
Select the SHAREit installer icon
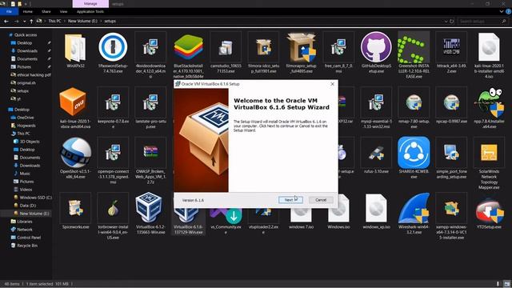[414, 153]
